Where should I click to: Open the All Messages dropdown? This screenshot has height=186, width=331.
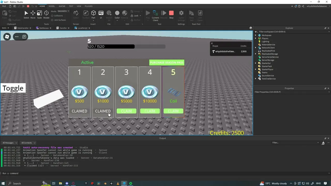click(9, 143)
